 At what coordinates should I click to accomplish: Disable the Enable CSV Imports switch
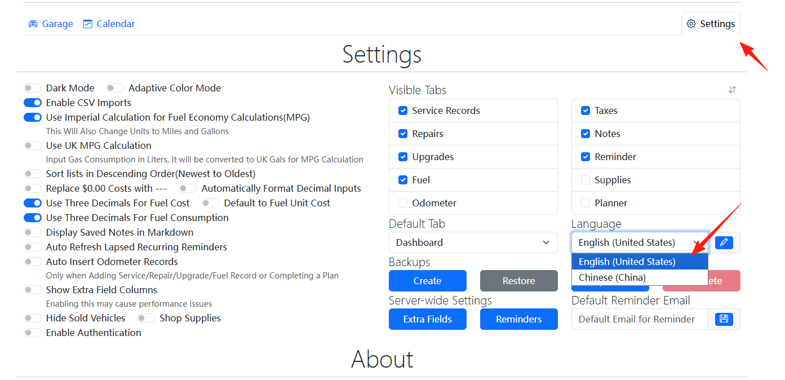pos(33,103)
